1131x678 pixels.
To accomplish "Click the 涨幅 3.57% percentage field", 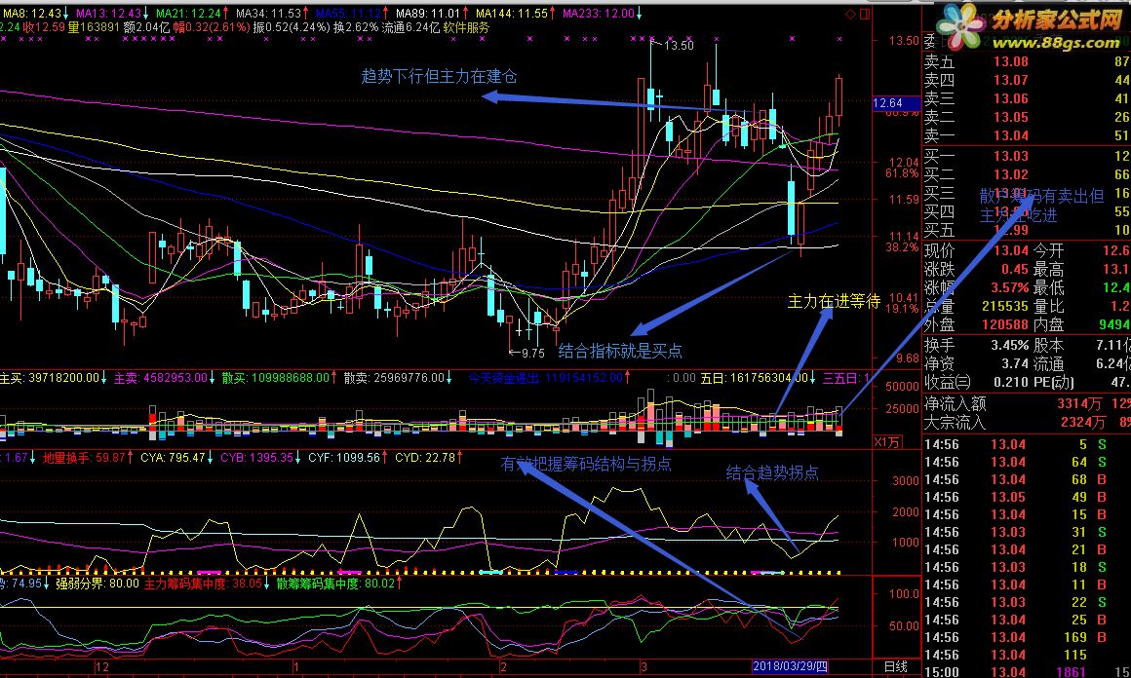I will [977, 287].
